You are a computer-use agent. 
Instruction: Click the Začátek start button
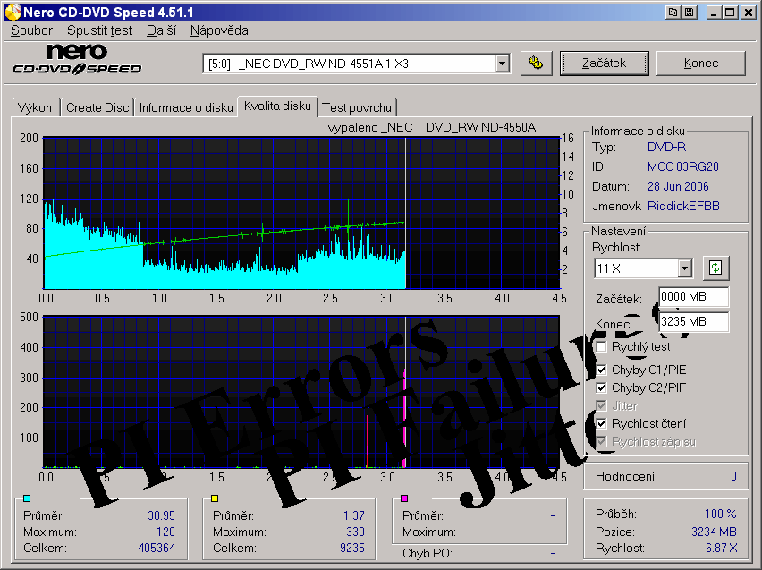pyautogui.click(x=604, y=64)
